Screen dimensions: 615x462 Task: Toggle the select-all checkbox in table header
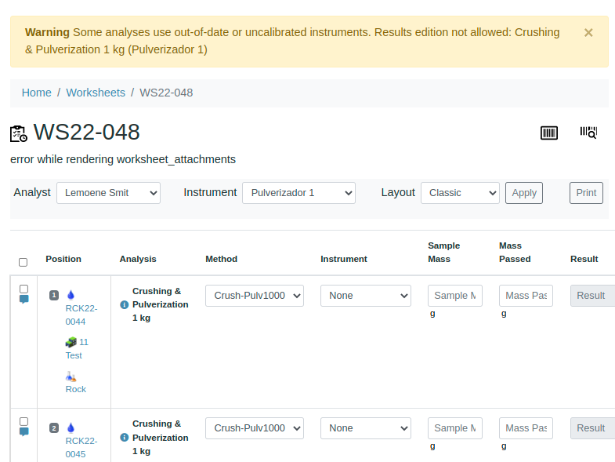(23, 262)
